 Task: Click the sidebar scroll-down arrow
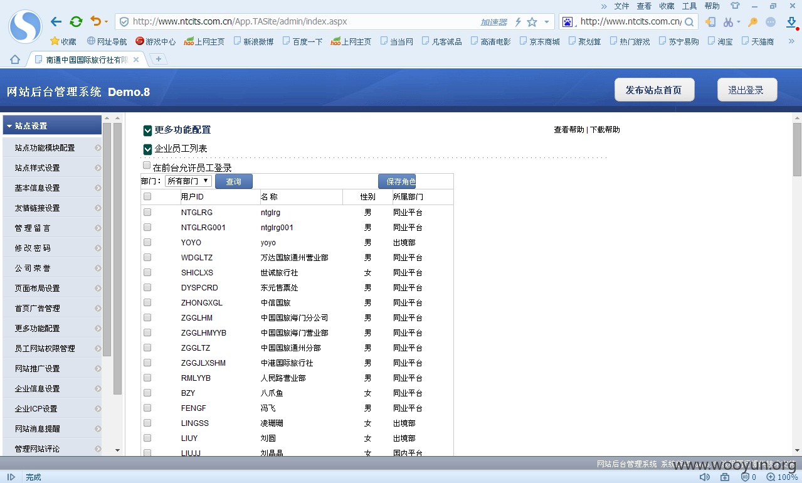(117, 450)
